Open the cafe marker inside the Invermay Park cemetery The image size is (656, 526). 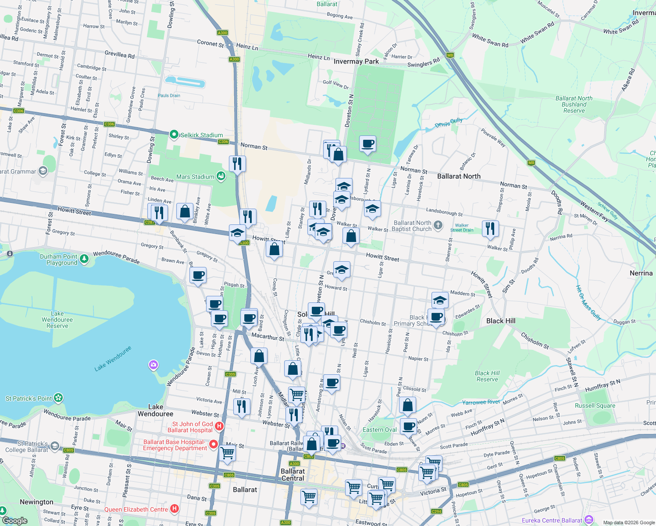pos(367,144)
